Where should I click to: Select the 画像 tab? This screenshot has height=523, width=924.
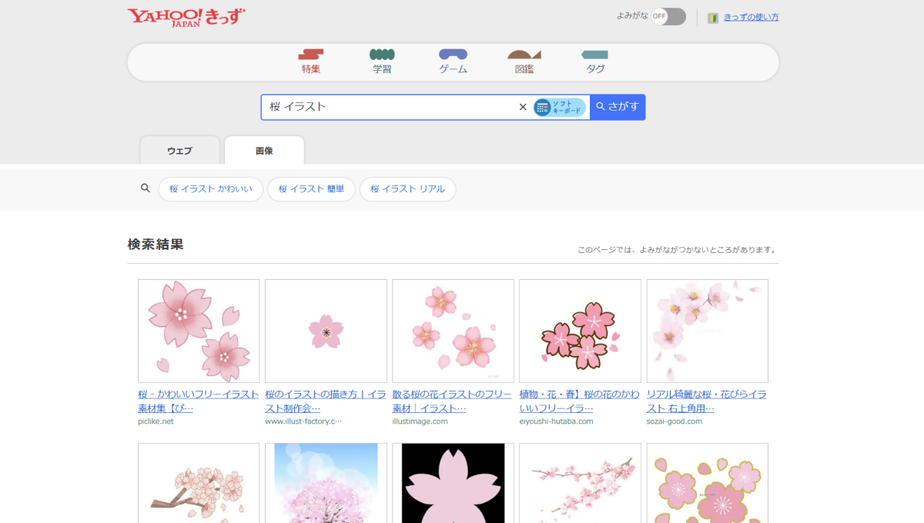click(x=264, y=151)
